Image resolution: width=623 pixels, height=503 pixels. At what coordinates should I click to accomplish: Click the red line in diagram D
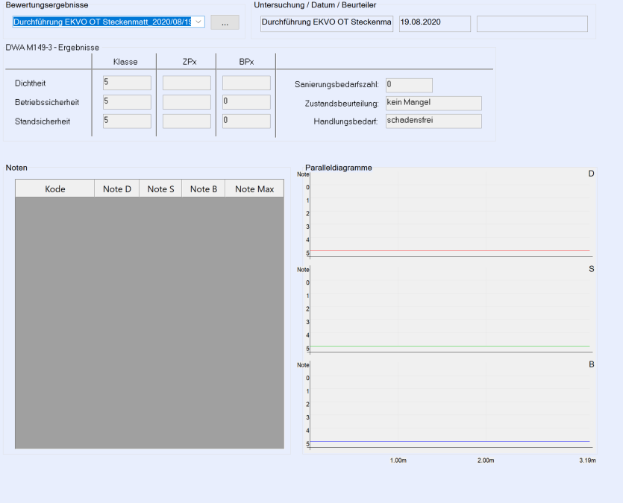click(x=448, y=251)
